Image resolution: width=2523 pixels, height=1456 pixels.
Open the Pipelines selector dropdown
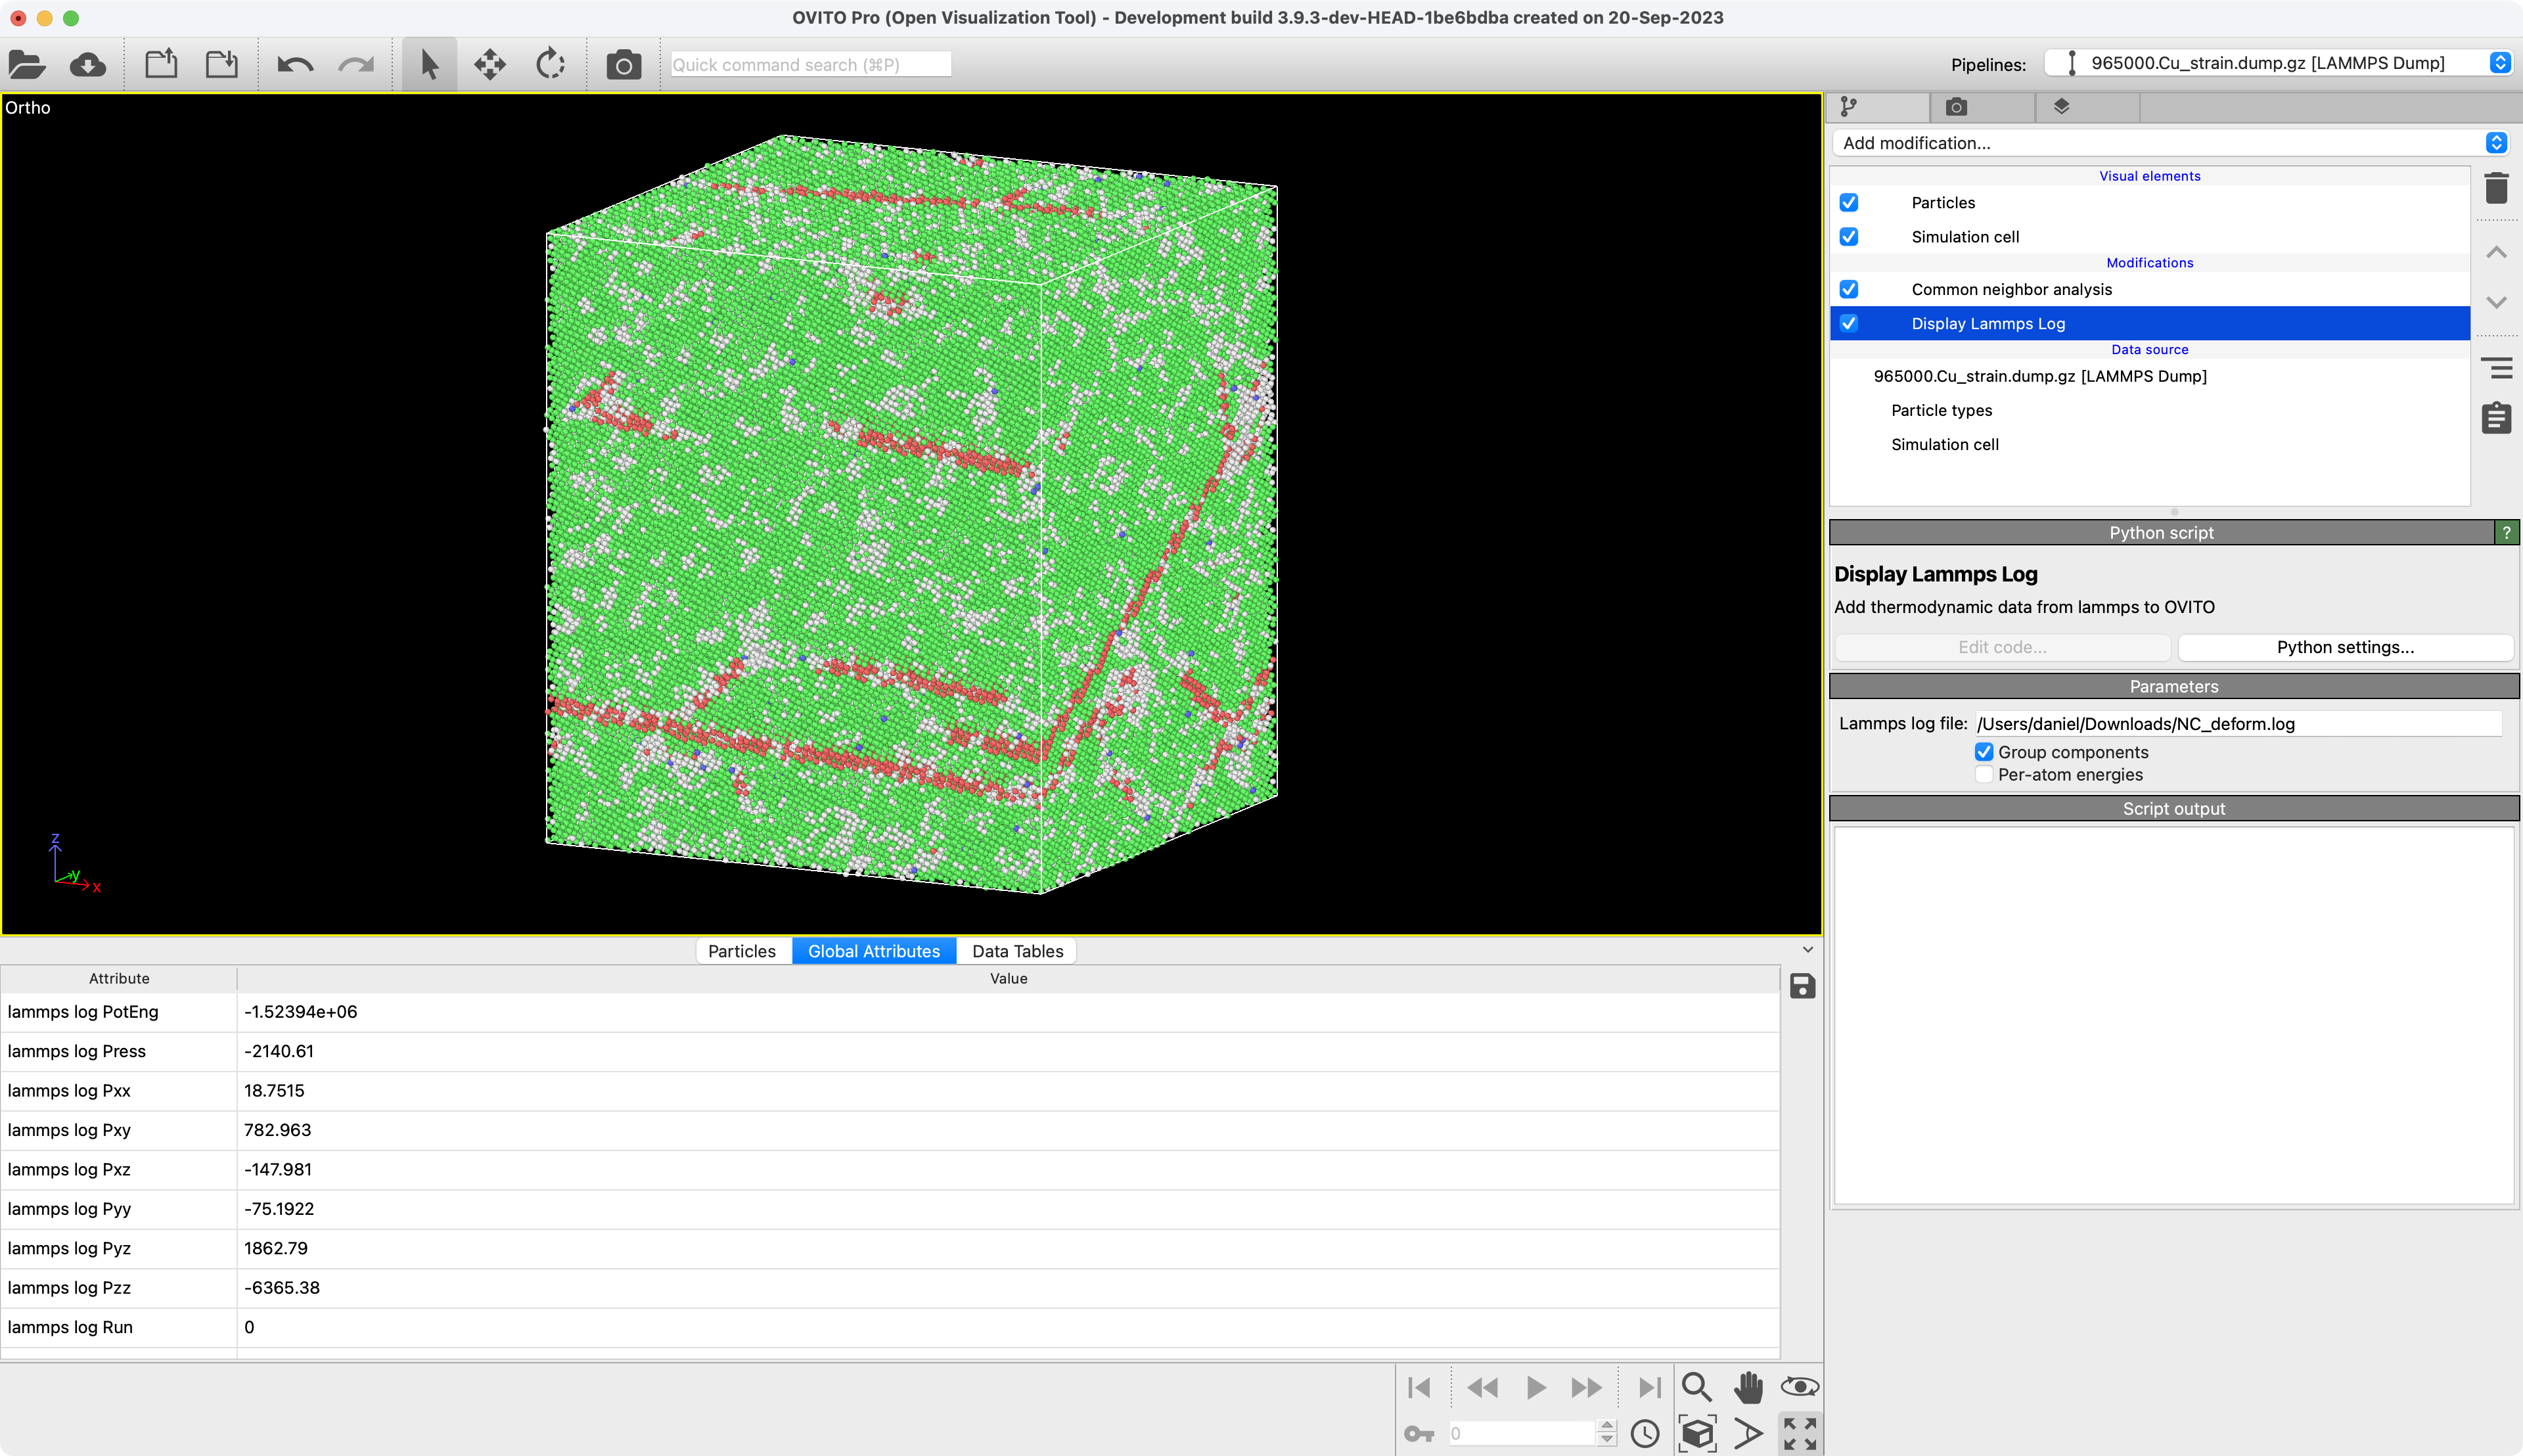[2278, 63]
